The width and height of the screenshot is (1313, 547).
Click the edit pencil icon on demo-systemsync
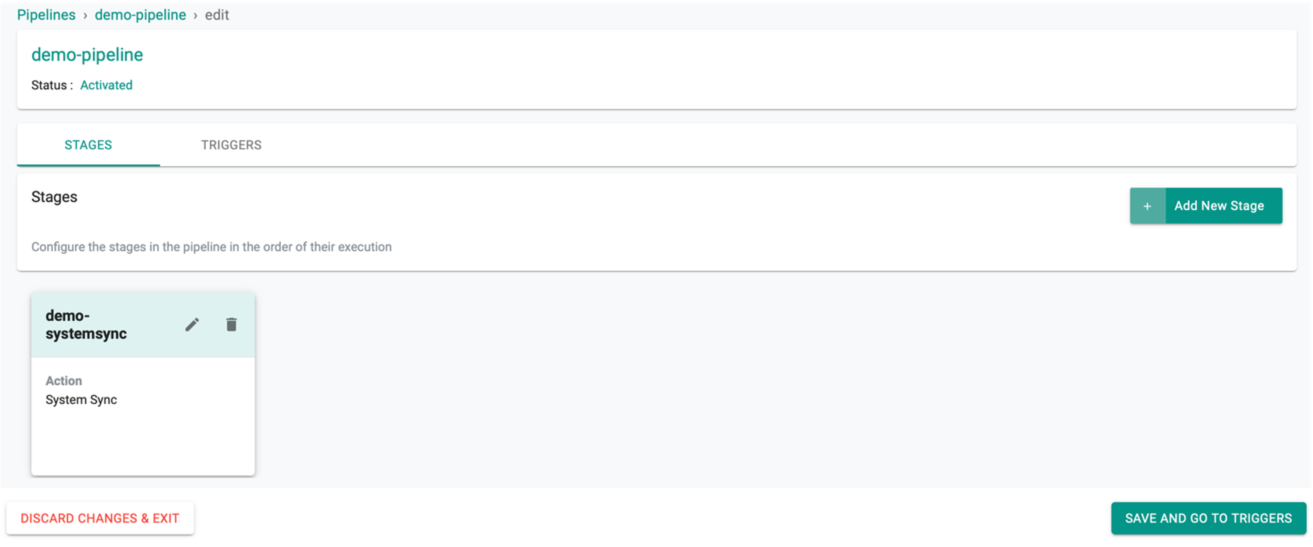click(x=192, y=324)
